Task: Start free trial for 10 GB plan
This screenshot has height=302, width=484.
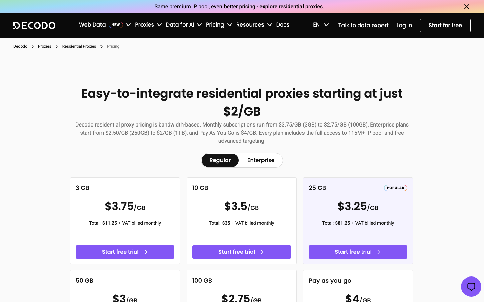Action: (242, 252)
